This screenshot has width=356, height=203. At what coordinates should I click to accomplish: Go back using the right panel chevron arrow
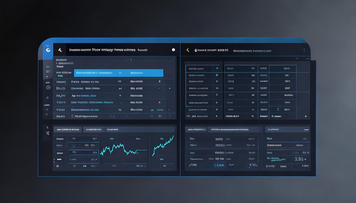(x=188, y=50)
